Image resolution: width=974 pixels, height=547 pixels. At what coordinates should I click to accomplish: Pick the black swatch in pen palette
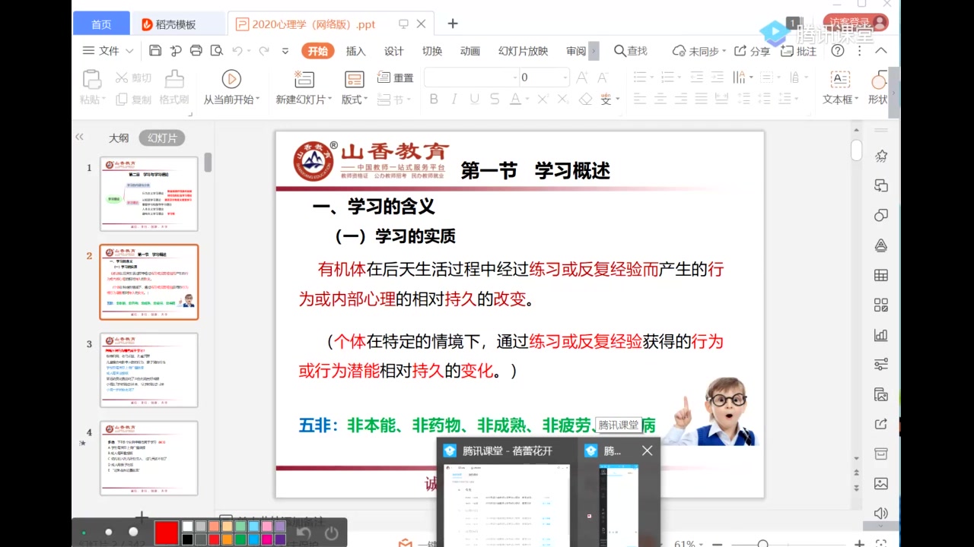tap(187, 539)
